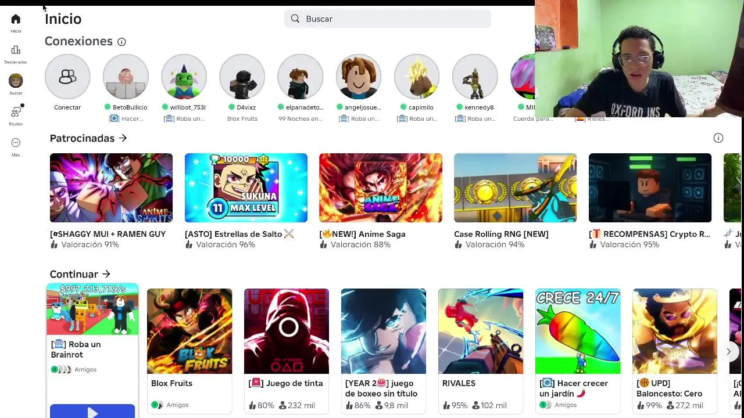744x418 pixels.
Task: Click the Conectar add-friends icon
Action: tap(67, 77)
